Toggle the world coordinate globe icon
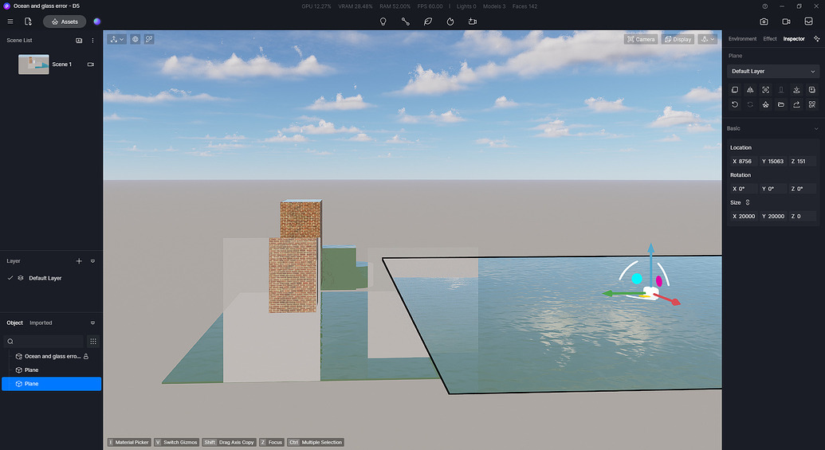This screenshot has width=825, height=450. (136, 40)
